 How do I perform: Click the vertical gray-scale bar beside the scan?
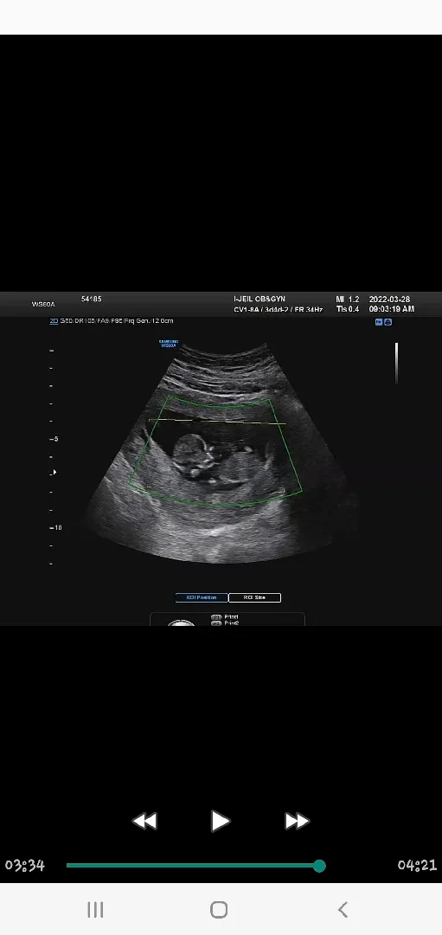[x=396, y=363]
